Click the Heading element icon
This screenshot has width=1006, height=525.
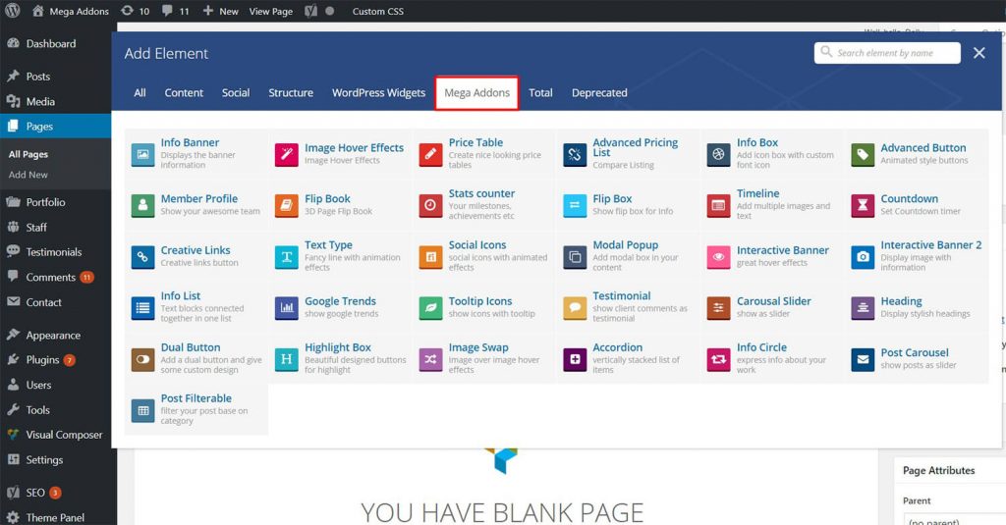pyautogui.click(x=863, y=308)
